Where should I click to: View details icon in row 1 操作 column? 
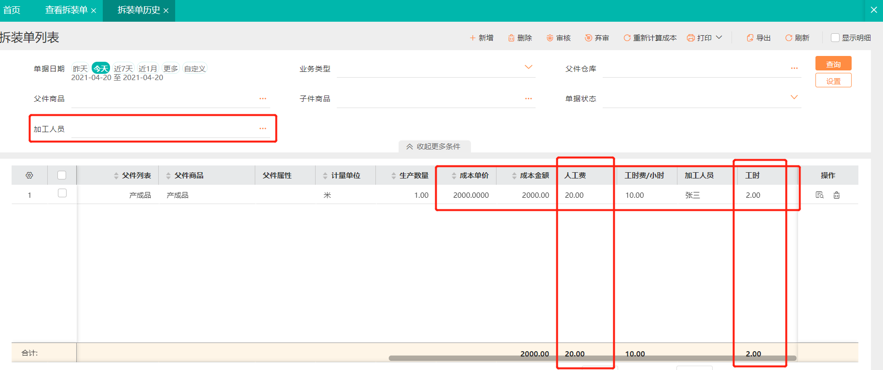(819, 195)
